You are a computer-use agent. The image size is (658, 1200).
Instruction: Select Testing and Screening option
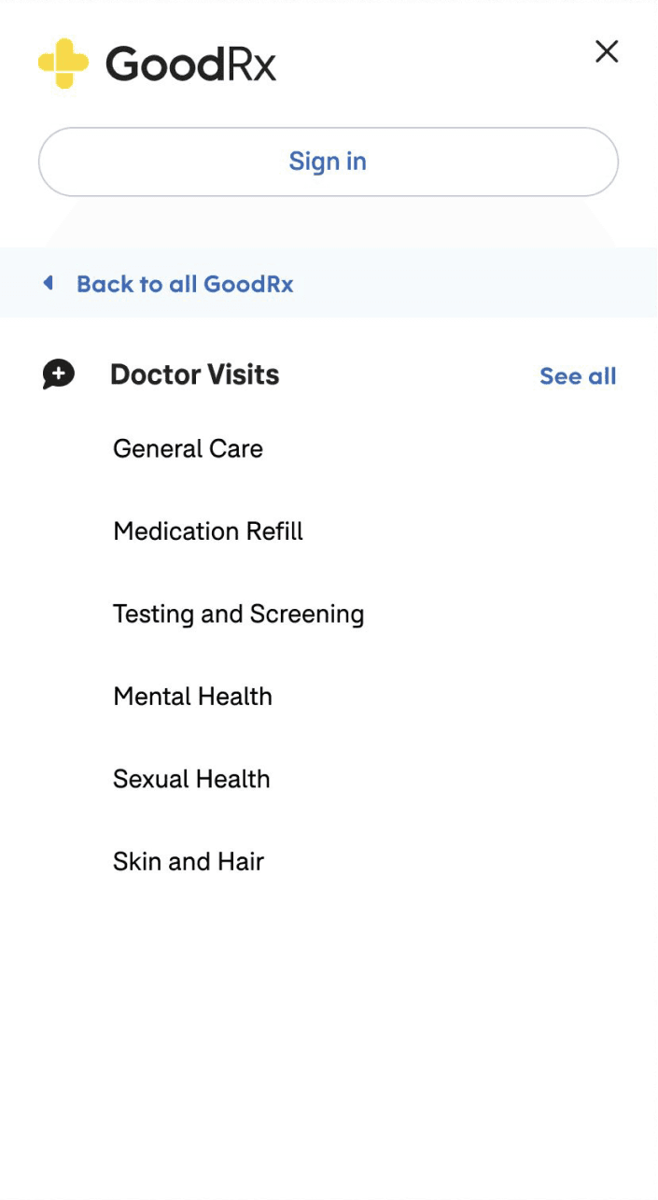click(x=238, y=614)
